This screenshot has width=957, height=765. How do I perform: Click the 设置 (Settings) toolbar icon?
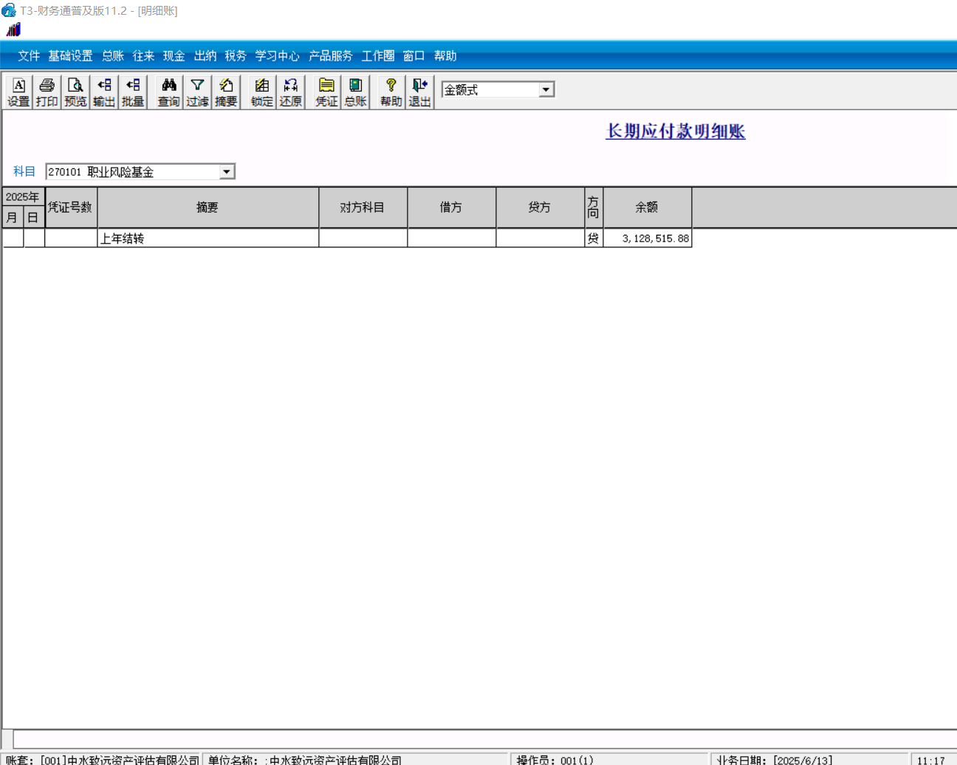point(18,92)
